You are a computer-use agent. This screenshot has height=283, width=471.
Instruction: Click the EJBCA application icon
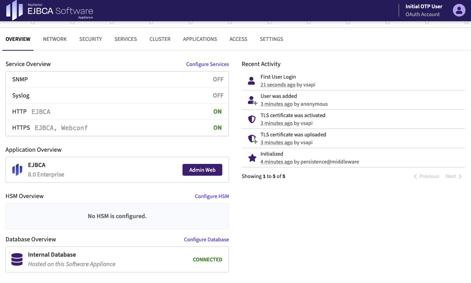tap(17, 169)
